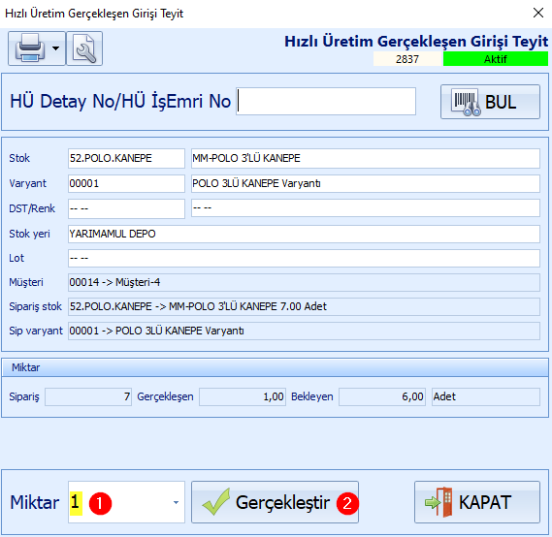This screenshot has height=537, width=552.
Task: Close the window with the X button
Action: [537, 13]
